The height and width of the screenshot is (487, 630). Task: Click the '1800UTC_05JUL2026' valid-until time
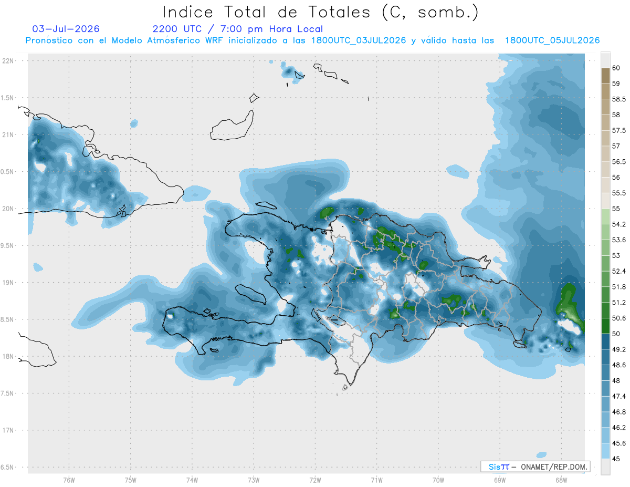pyautogui.click(x=552, y=40)
